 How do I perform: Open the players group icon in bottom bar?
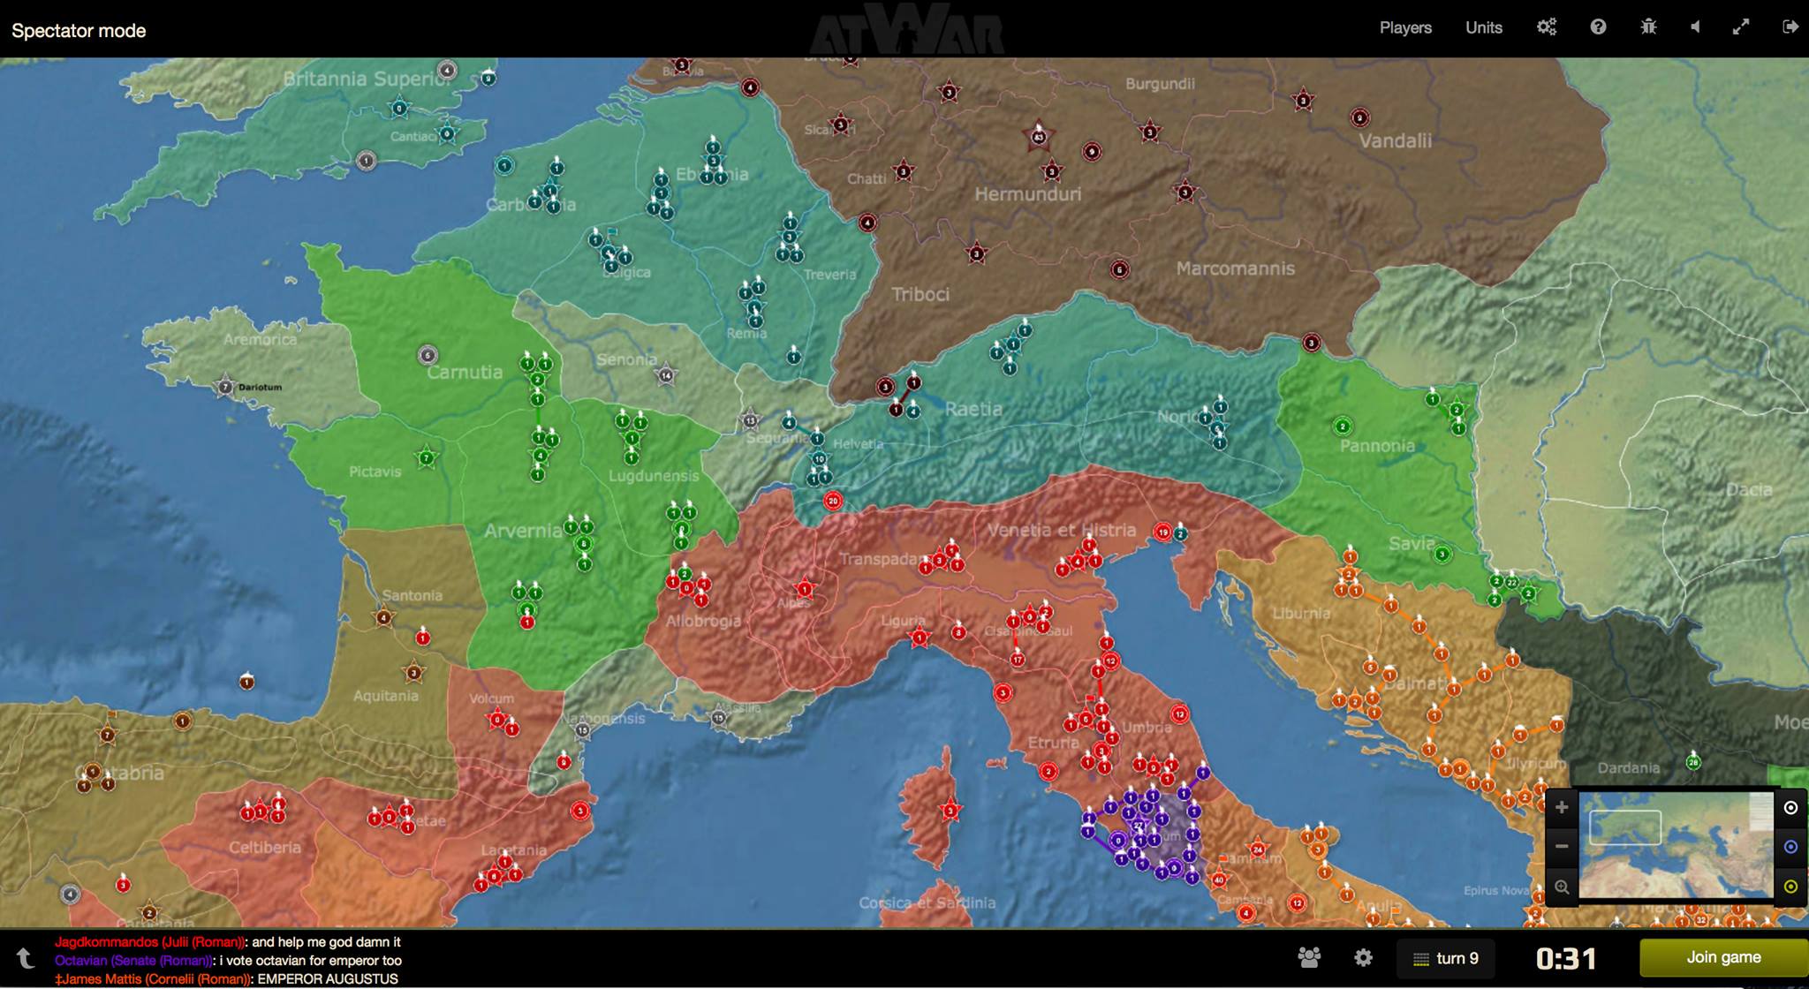[x=1310, y=957]
